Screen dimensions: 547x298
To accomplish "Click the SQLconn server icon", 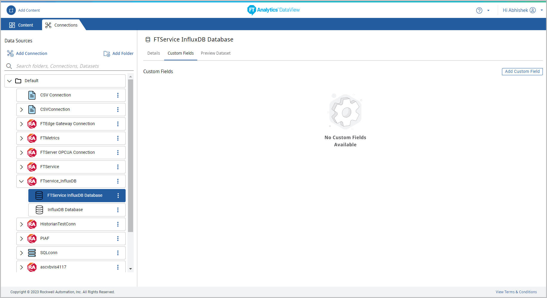I will (x=32, y=253).
